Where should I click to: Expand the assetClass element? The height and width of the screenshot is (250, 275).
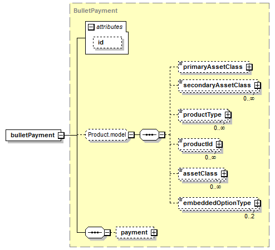click(224, 174)
